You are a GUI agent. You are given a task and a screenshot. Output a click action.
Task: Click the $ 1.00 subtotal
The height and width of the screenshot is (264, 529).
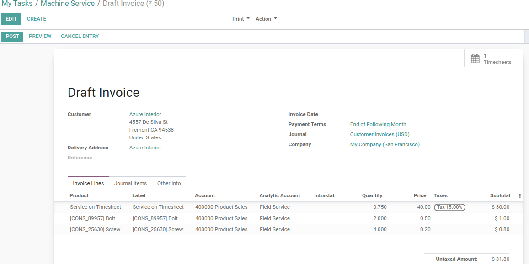point(502,218)
